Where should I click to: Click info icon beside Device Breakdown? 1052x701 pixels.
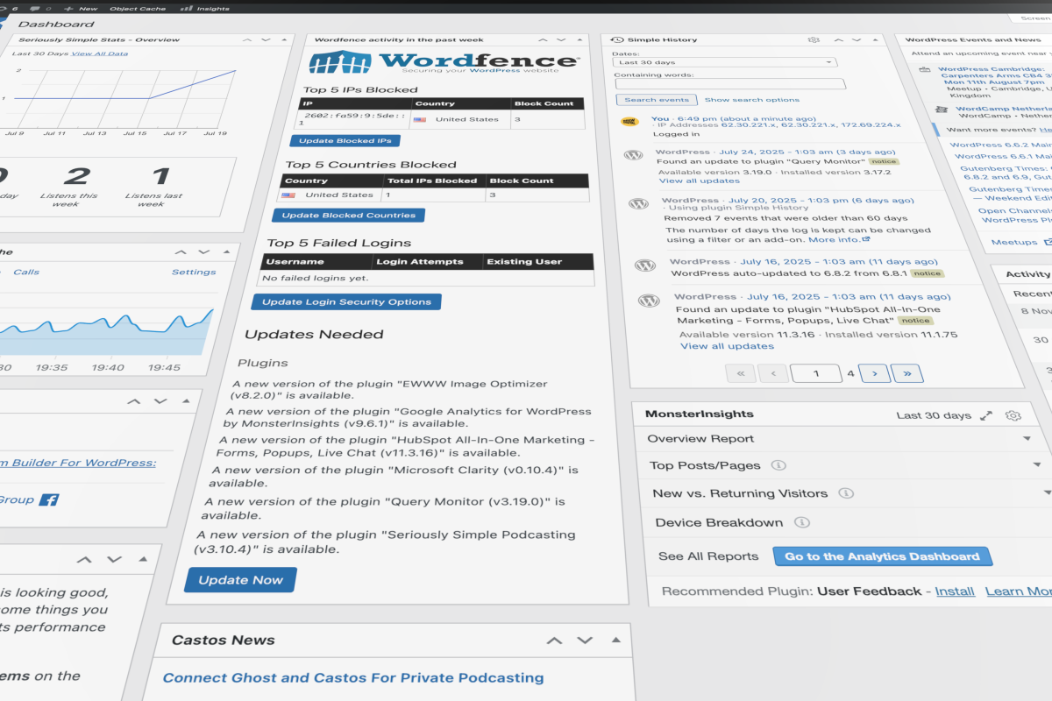pos(801,523)
